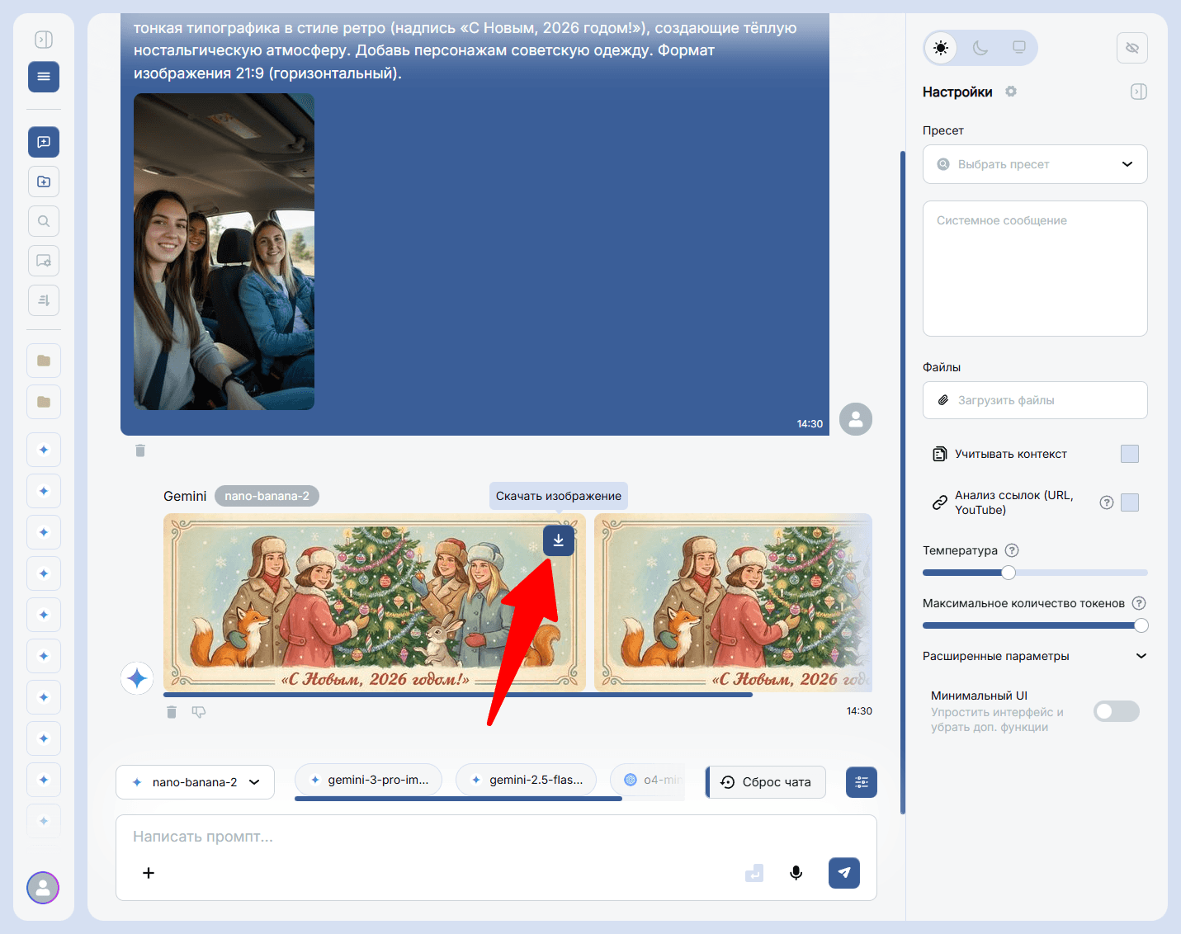Click the microphone icon for voice input
Screen dimensions: 1181x934
pyautogui.click(x=795, y=872)
